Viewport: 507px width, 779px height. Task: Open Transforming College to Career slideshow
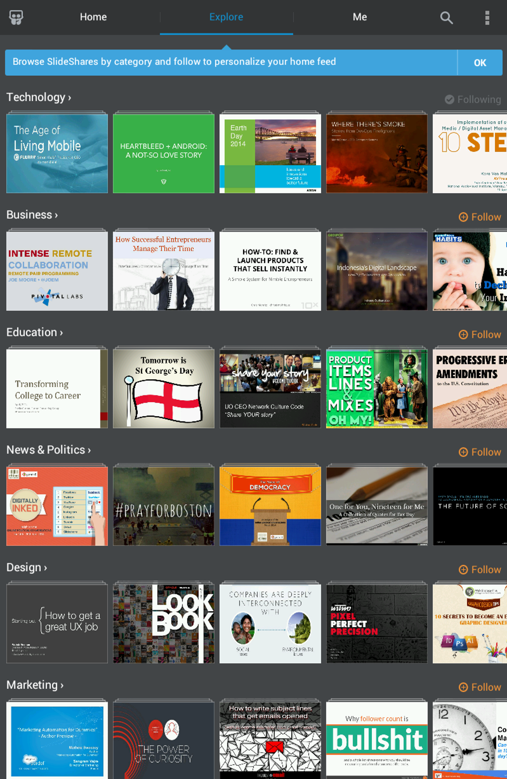pos(57,388)
